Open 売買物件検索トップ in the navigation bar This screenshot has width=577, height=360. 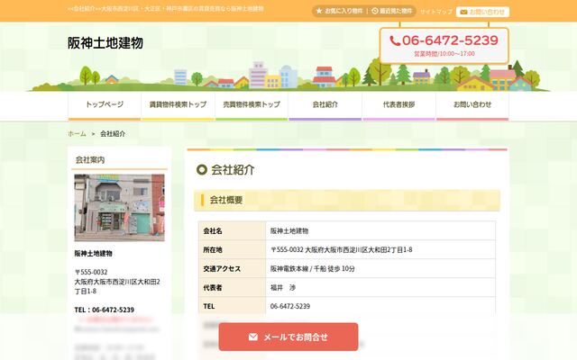pyautogui.click(x=252, y=105)
